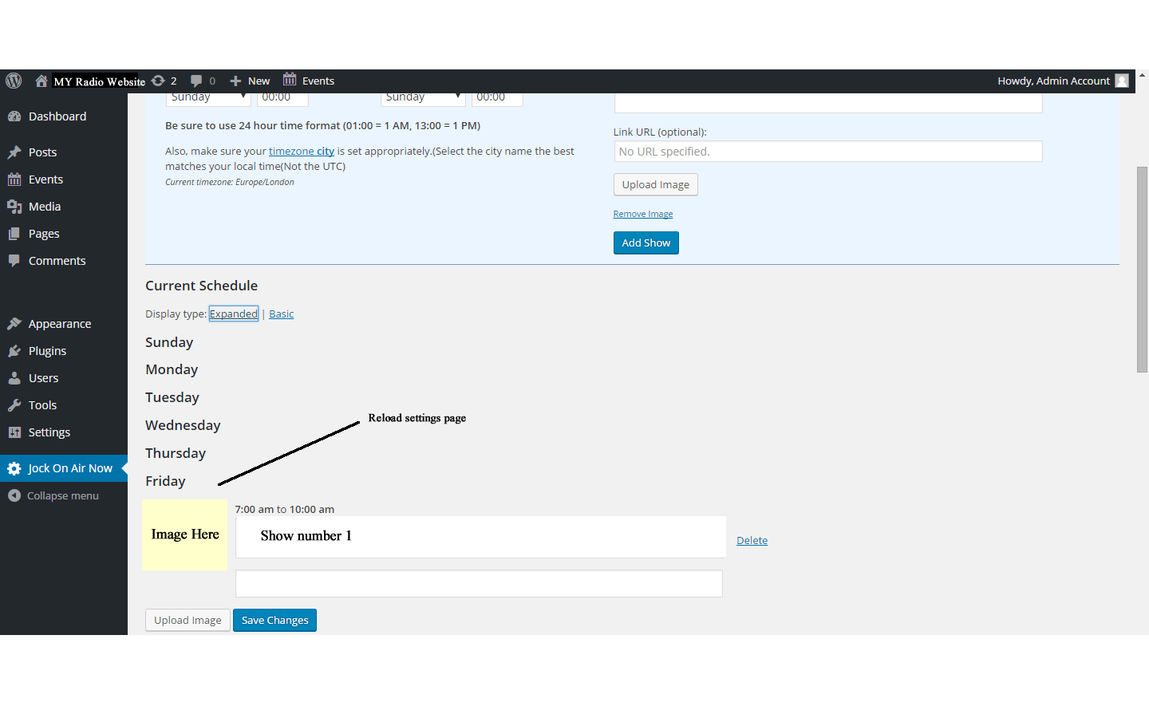Click the Tools wrench icon
The height and width of the screenshot is (718, 1149).
pyautogui.click(x=14, y=405)
